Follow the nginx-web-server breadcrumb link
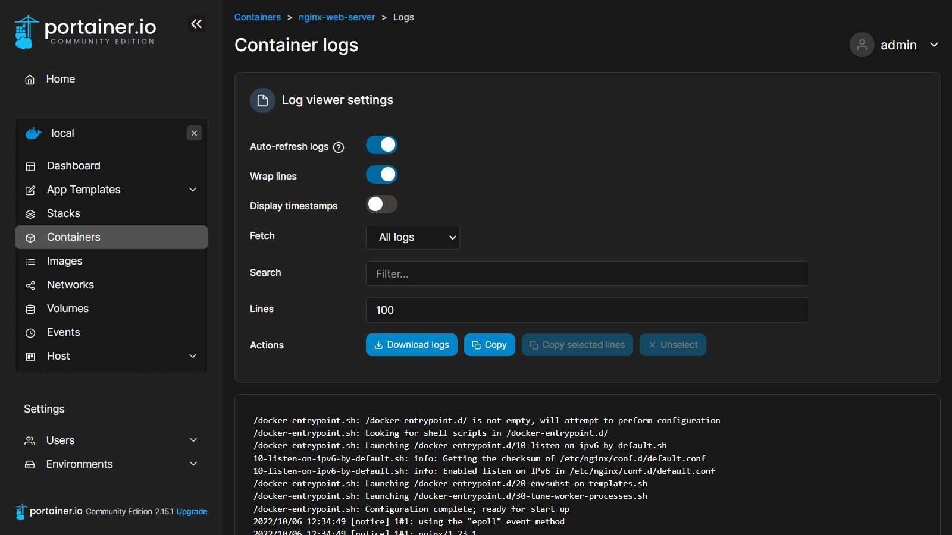 click(337, 17)
